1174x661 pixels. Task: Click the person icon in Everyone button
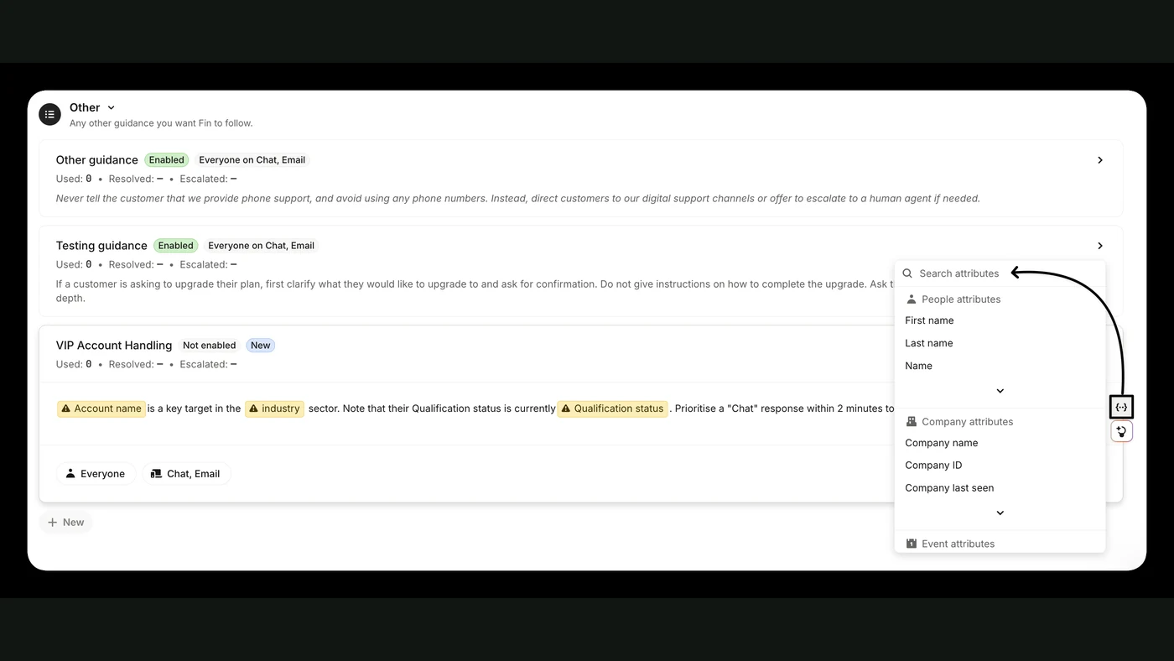70,474
